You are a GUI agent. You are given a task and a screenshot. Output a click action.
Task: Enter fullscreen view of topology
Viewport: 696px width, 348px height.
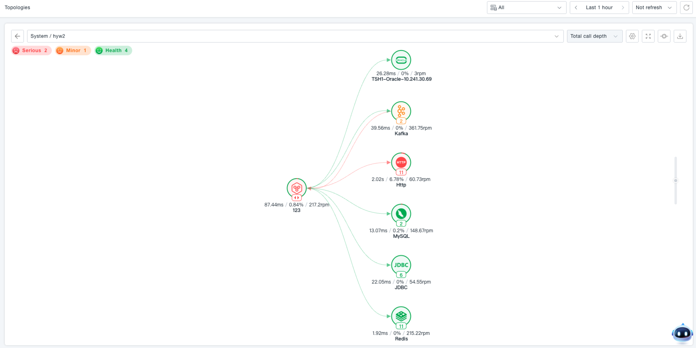(x=648, y=36)
